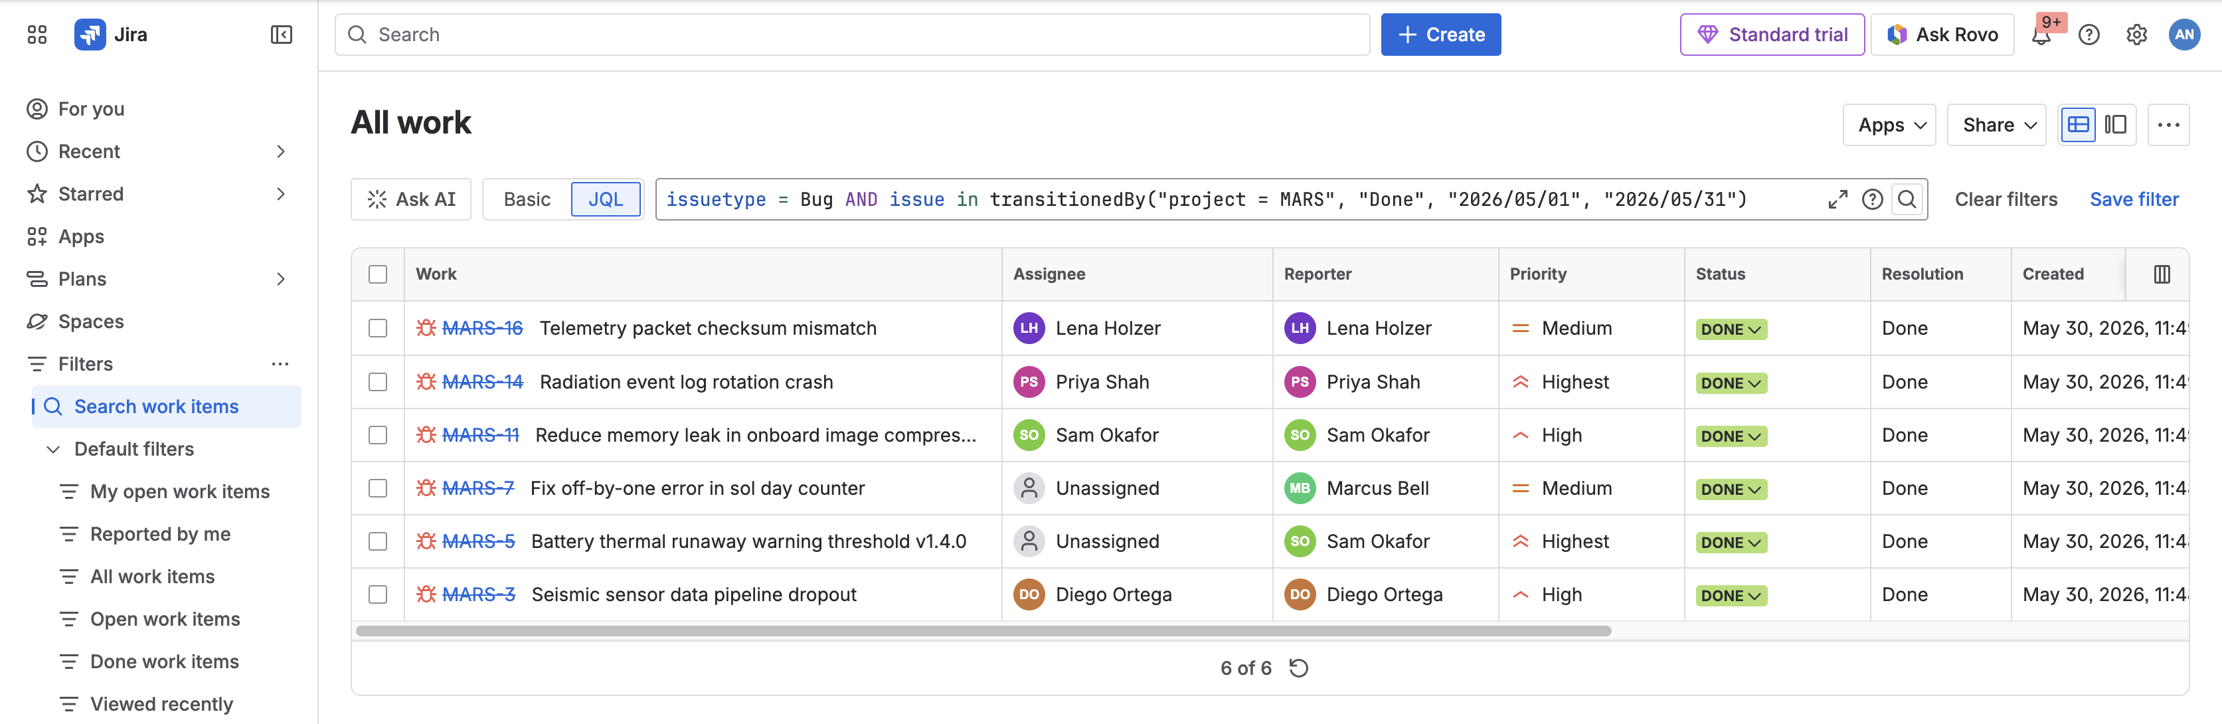Open the more actions ellipsis menu
Screen dimensions: 2222x724
(2168, 125)
